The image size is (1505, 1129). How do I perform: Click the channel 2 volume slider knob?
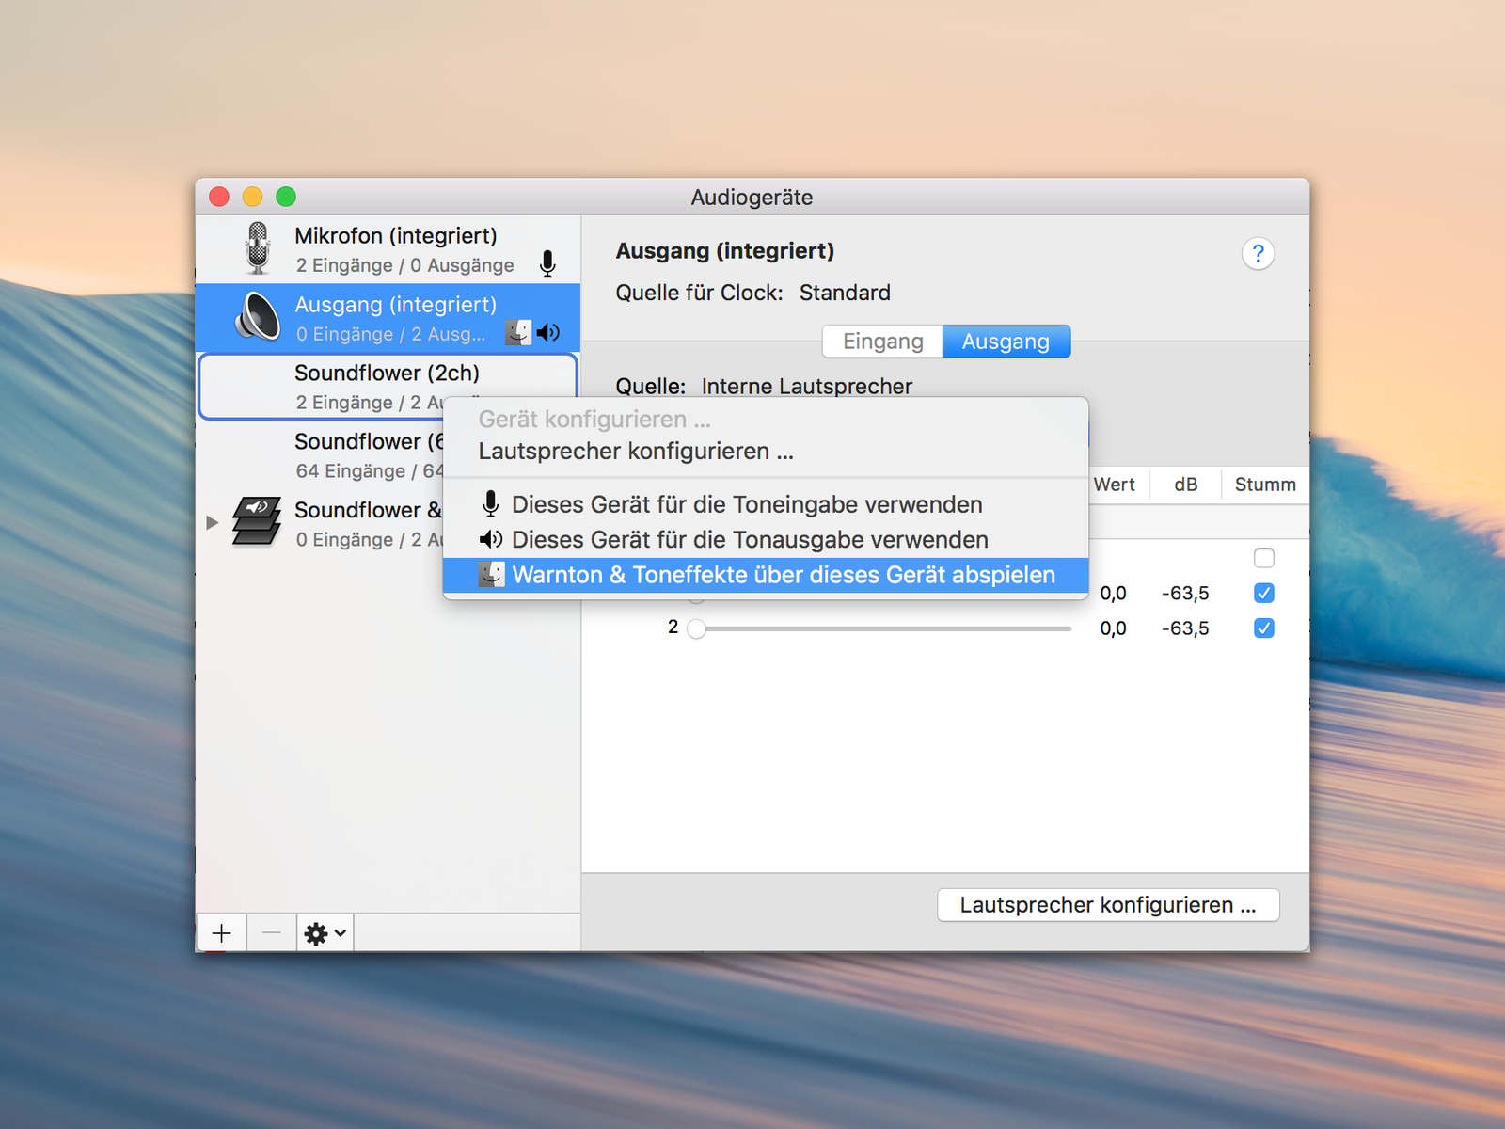point(696,628)
